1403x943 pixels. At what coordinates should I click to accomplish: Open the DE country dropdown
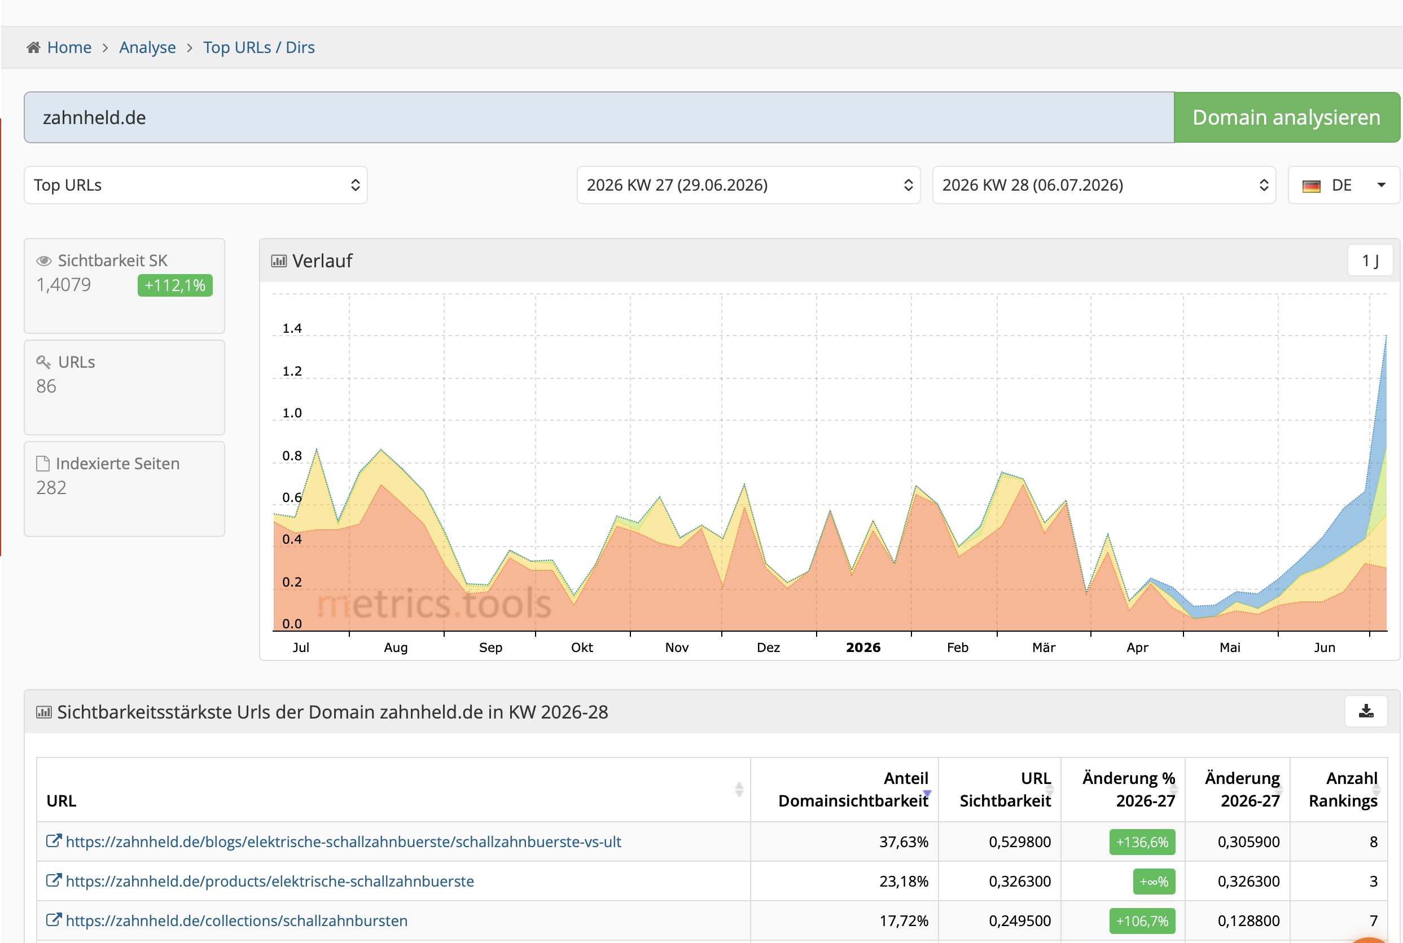(1344, 184)
